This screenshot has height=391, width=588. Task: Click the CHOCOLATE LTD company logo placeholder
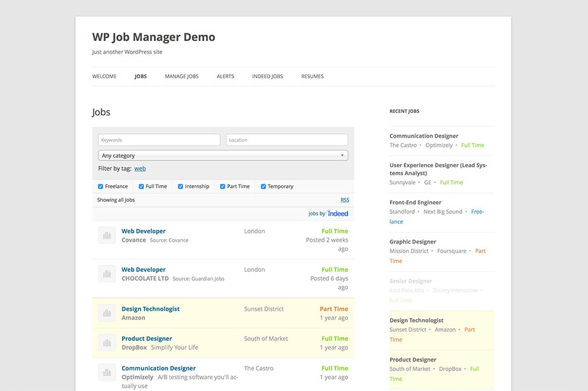coord(107,274)
